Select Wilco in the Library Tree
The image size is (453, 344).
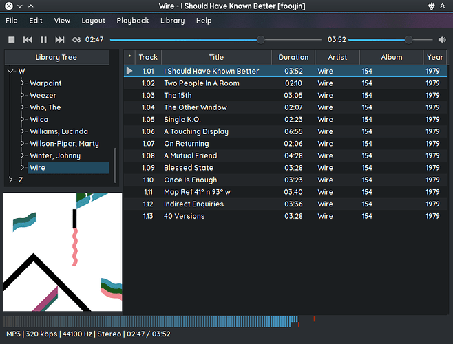39,119
